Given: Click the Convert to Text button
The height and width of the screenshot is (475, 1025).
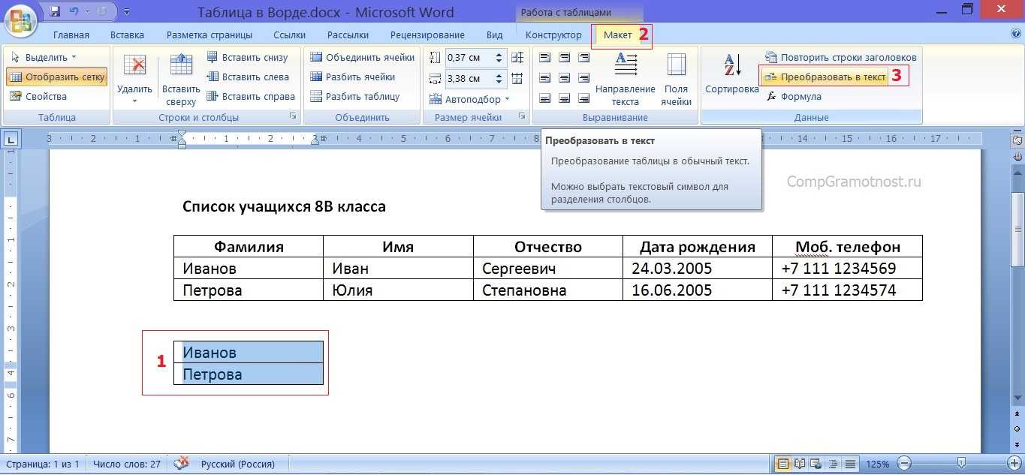Looking at the screenshot, I should tap(825, 77).
